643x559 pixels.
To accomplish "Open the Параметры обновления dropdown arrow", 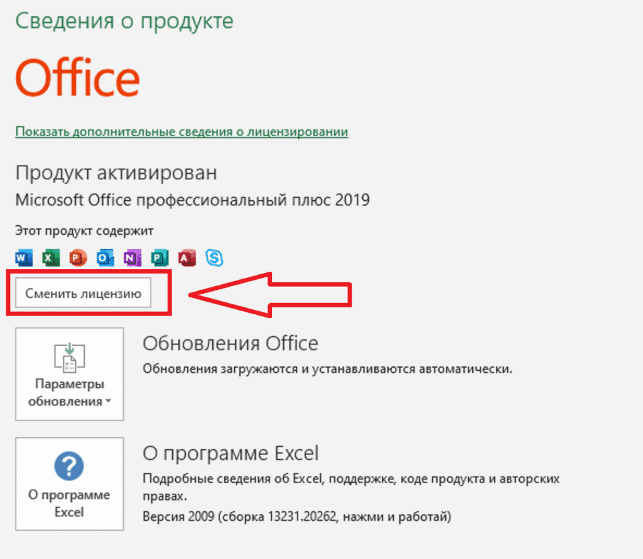I will pyautogui.click(x=108, y=402).
